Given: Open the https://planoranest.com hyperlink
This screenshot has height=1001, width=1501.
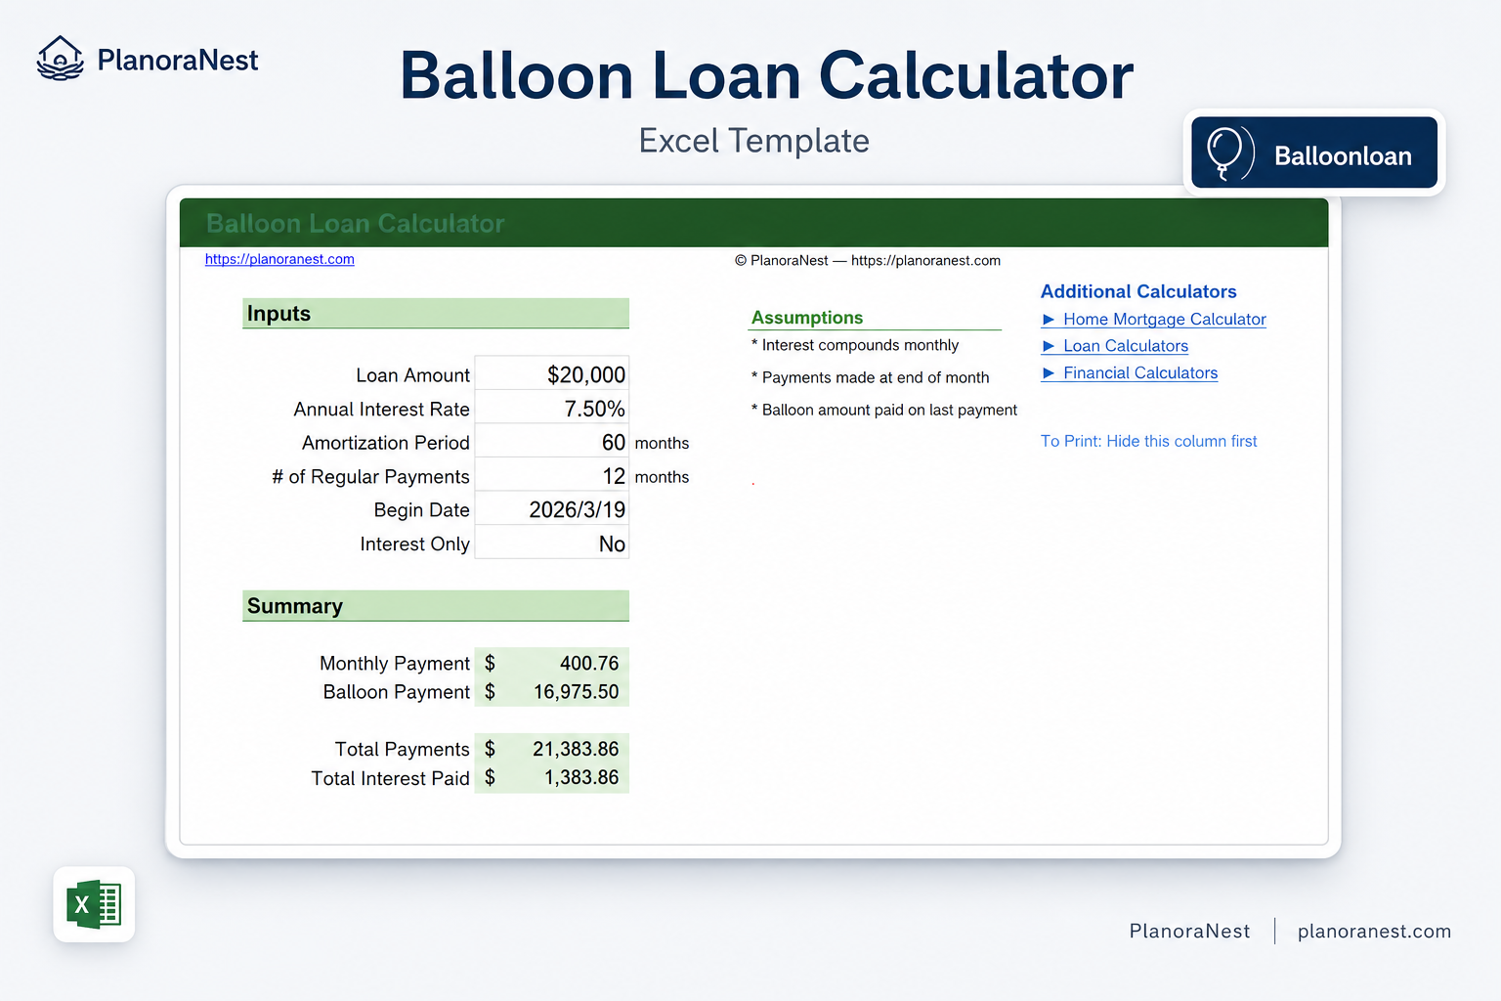Looking at the screenshot, I should pos(279,259).
